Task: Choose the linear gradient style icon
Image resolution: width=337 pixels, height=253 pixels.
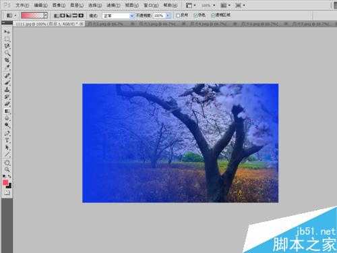Action: 57,16
